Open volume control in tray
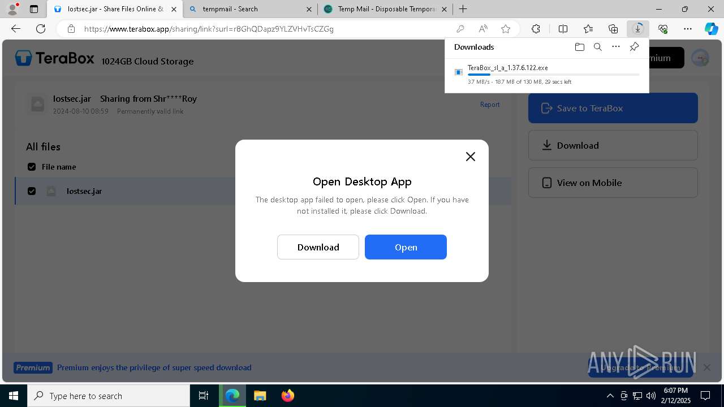 [x=651, y=396]
